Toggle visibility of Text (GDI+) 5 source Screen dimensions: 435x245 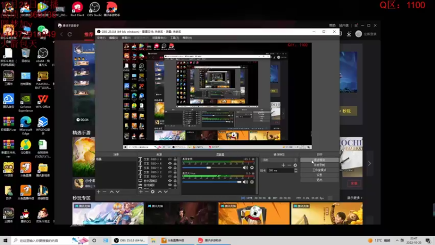(170, 164)
